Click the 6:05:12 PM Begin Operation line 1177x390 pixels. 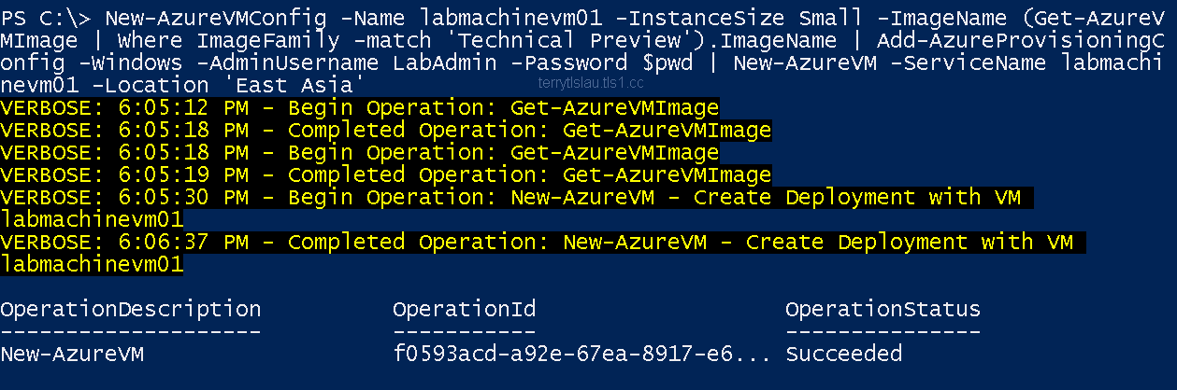[360, 107]
